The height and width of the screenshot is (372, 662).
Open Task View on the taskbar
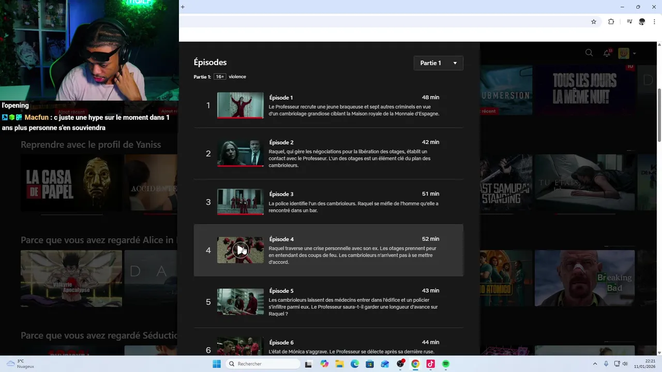[309, 364]
